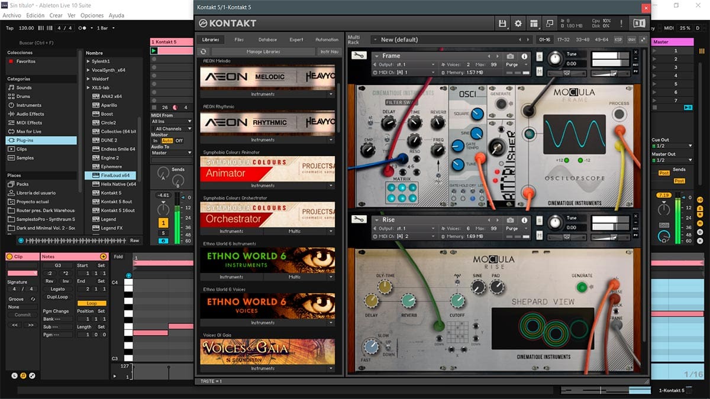Expand the XILS-lab folder in browser
Image resolution: width=710 pixels, height=399 pixels.
[x=88, y=87]
